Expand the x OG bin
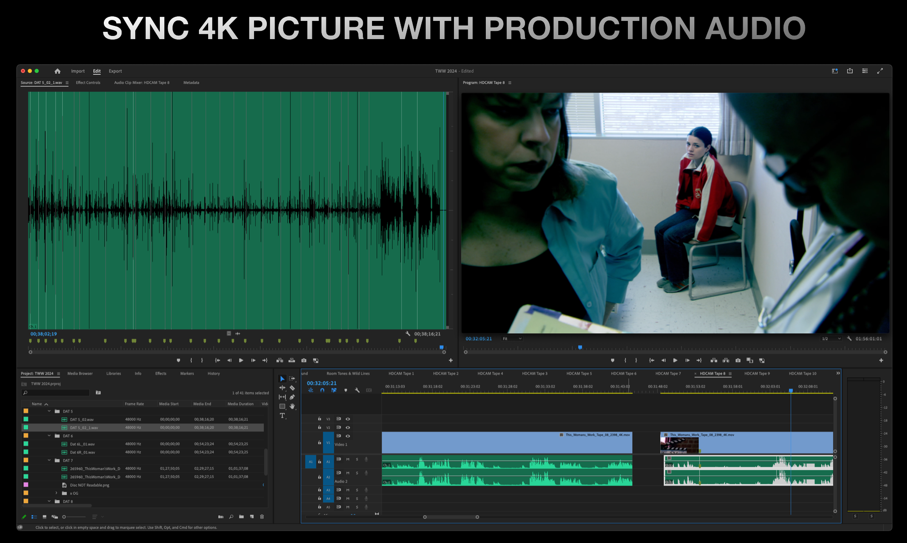This screenshot has width=907, height=543. 56,493
